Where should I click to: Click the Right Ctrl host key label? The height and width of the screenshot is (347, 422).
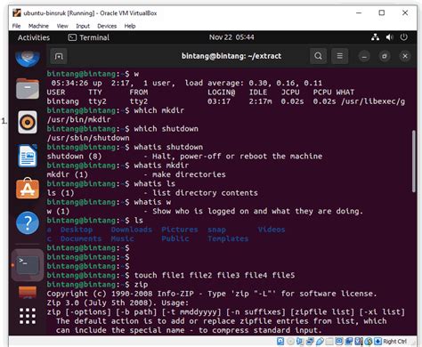(x=395, y=342)
